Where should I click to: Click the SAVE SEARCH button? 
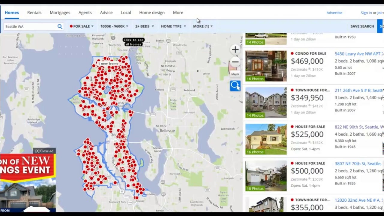tap(362, 26)
